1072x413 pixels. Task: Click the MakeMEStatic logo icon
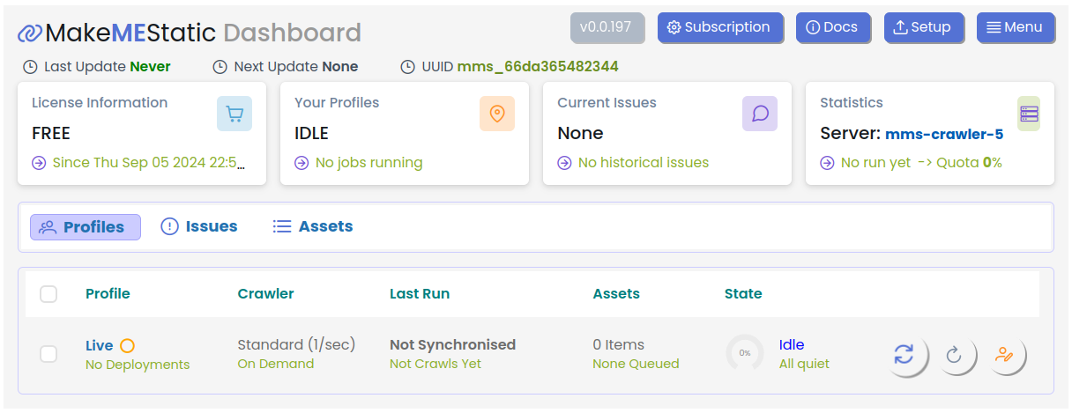click(29, 33)
